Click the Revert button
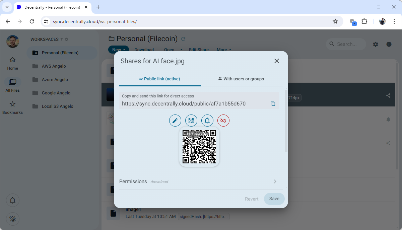Screen dimensions: 402x230 [x=252, y=199]
